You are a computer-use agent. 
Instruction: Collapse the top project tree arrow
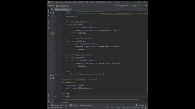[51, 12]
